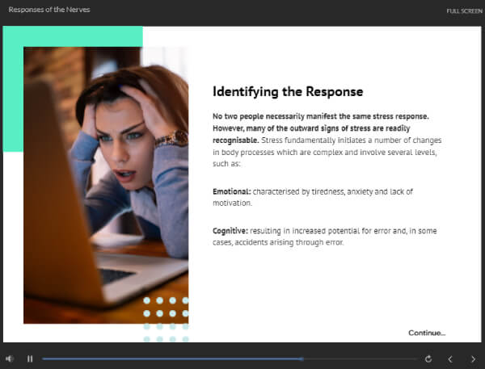
Task: Click the bold 'Cognitive:' label
Action: point(230,231)
